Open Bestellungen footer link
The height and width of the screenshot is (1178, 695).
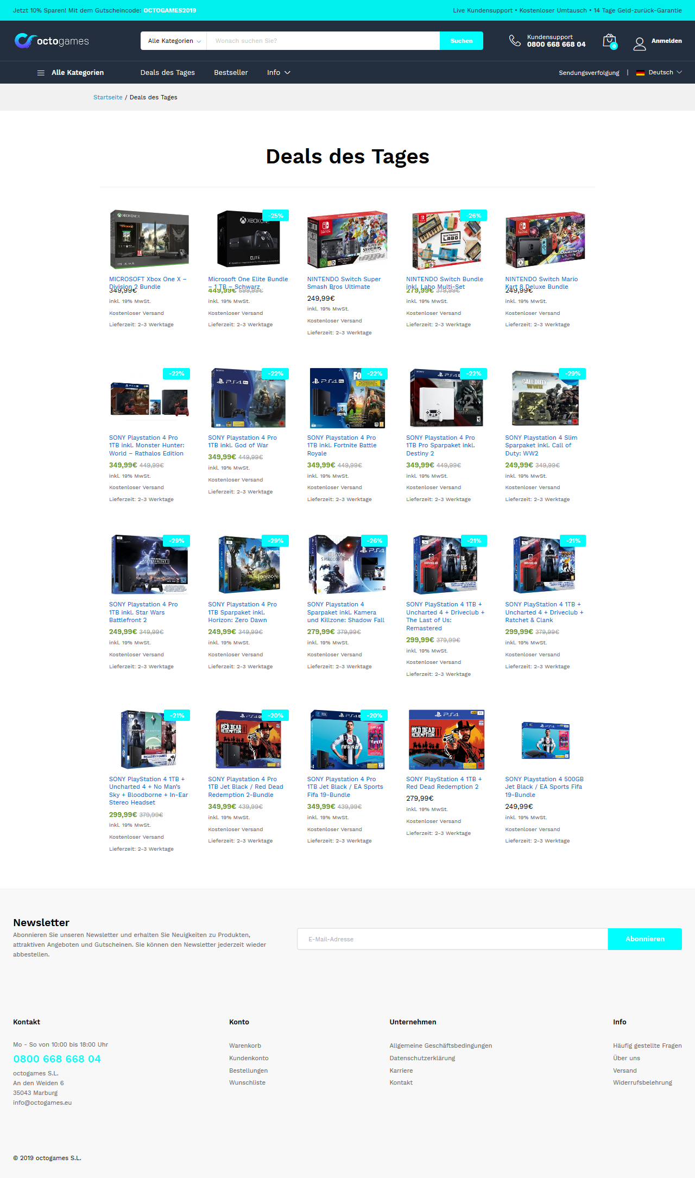pos(248,1071)
